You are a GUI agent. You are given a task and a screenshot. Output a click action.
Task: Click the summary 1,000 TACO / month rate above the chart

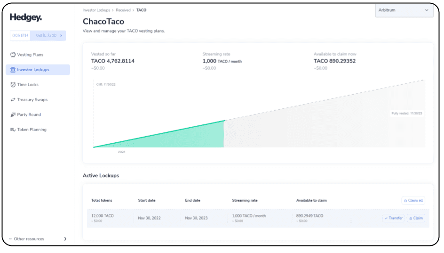(x=222, y=61)
